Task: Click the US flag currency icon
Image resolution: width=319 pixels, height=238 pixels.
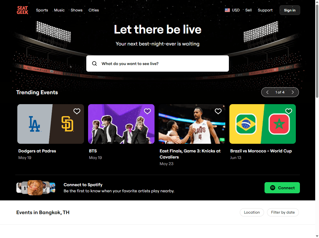Action: tap(227, 10)
